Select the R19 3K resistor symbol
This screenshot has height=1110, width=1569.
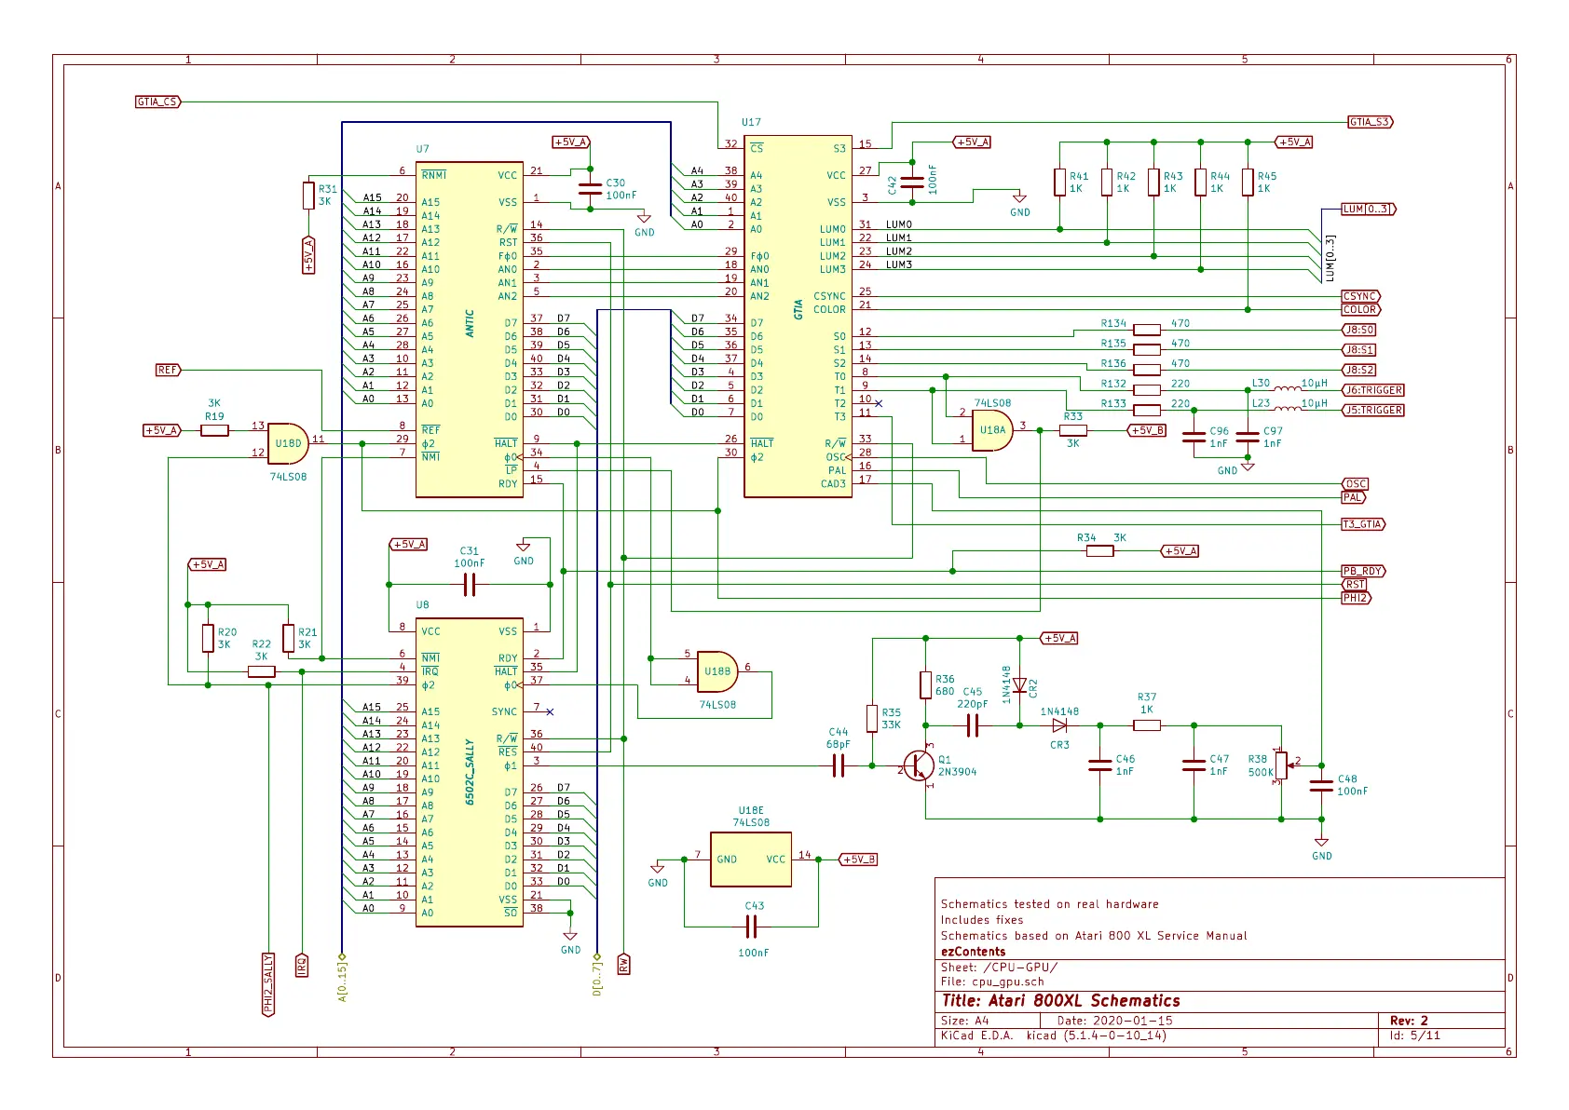[214, 430]
